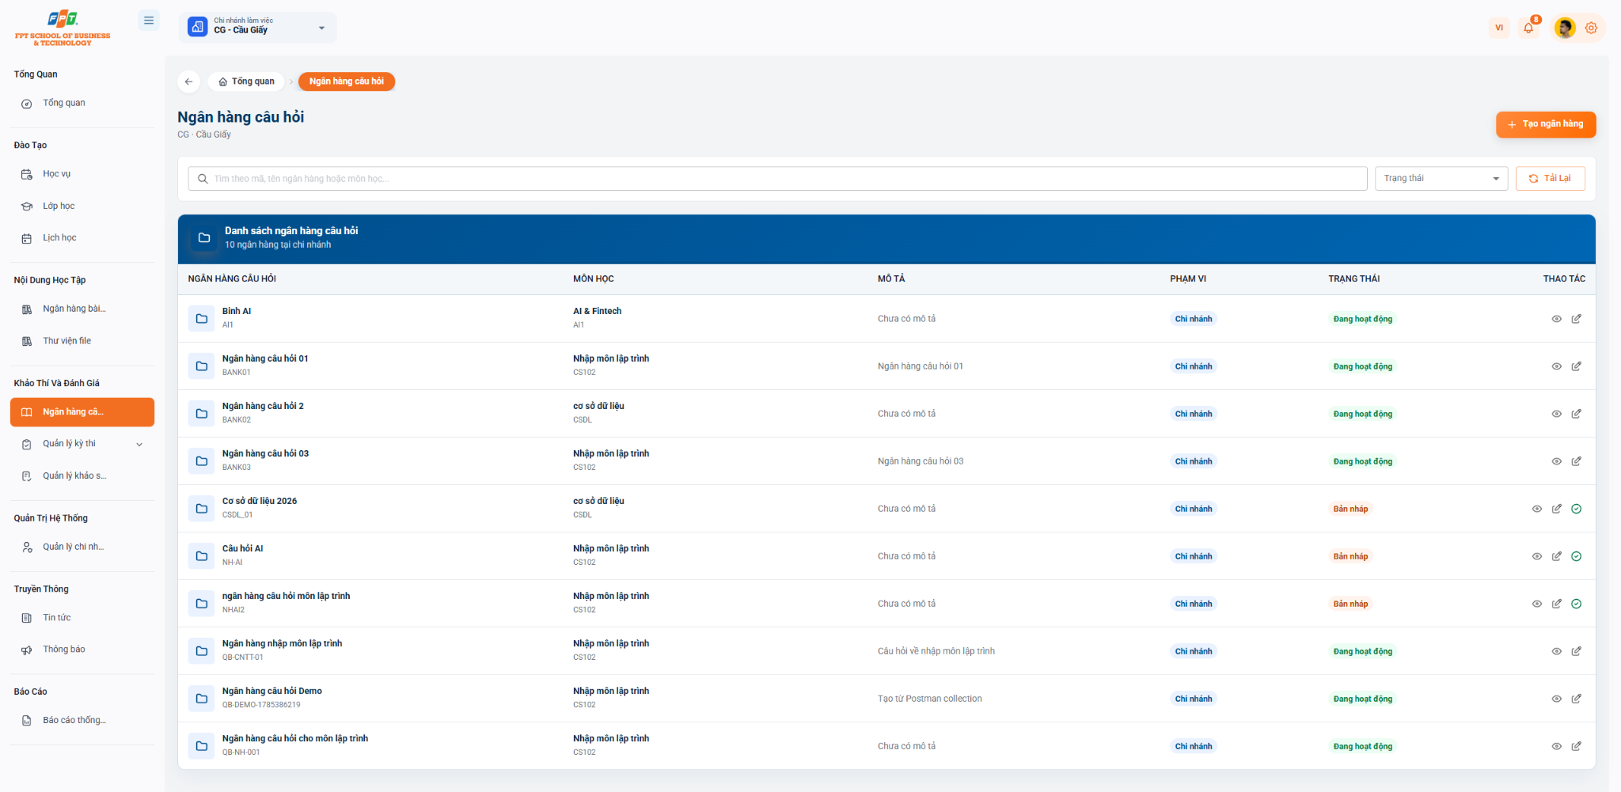Click Bản nháp badge for CSDL_01
This screenshot has height=792, width=1621.
coord(1350,509)
